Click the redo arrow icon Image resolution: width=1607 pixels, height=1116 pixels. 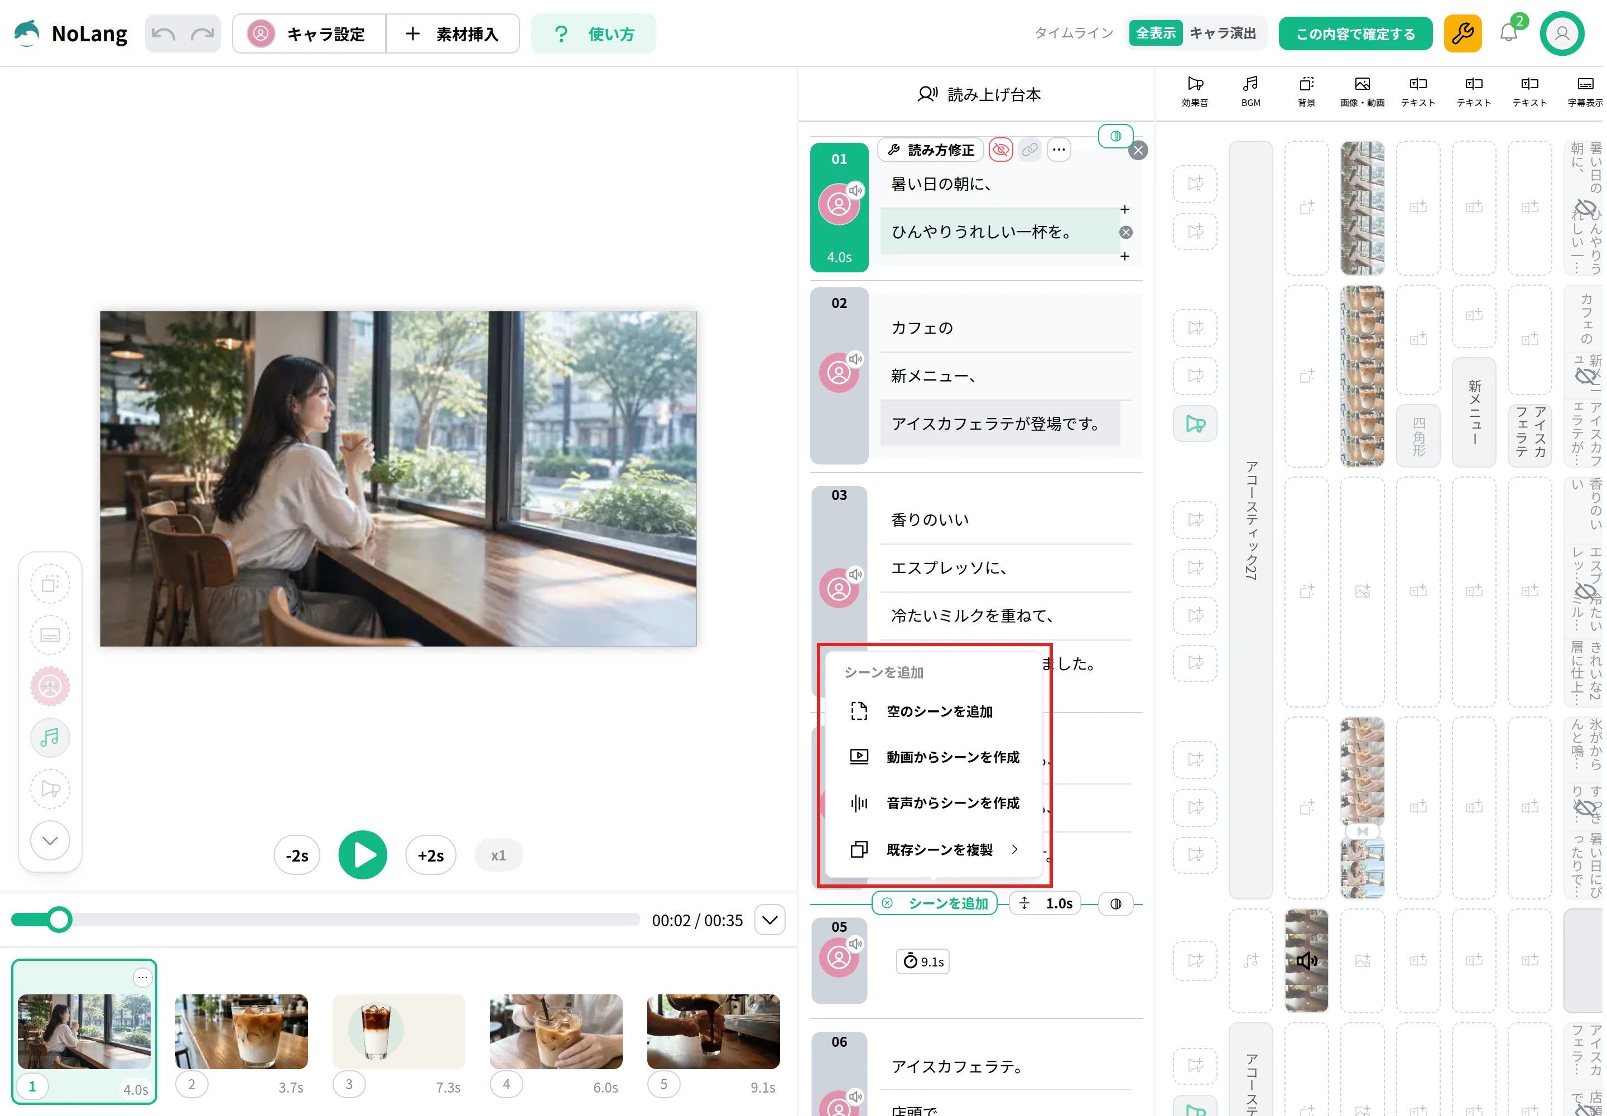click(x=202, y=33)
